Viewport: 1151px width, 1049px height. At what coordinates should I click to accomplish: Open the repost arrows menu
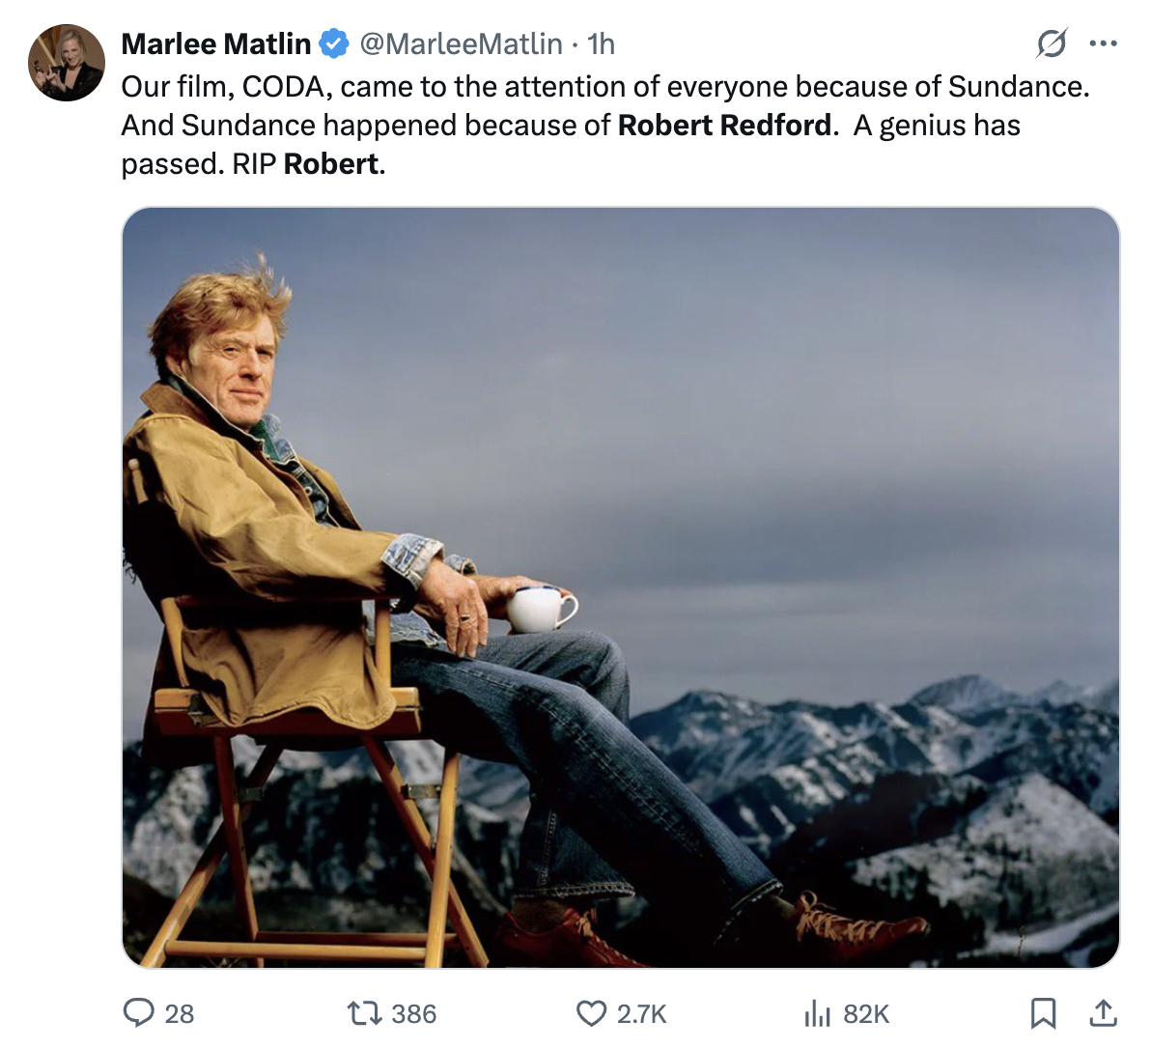pyautogui.click(x=365, y=1012)
